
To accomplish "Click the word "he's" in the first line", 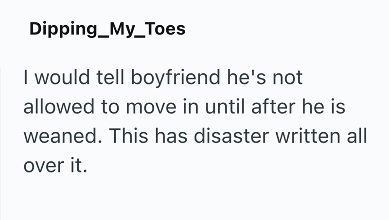I will point(237,79).
